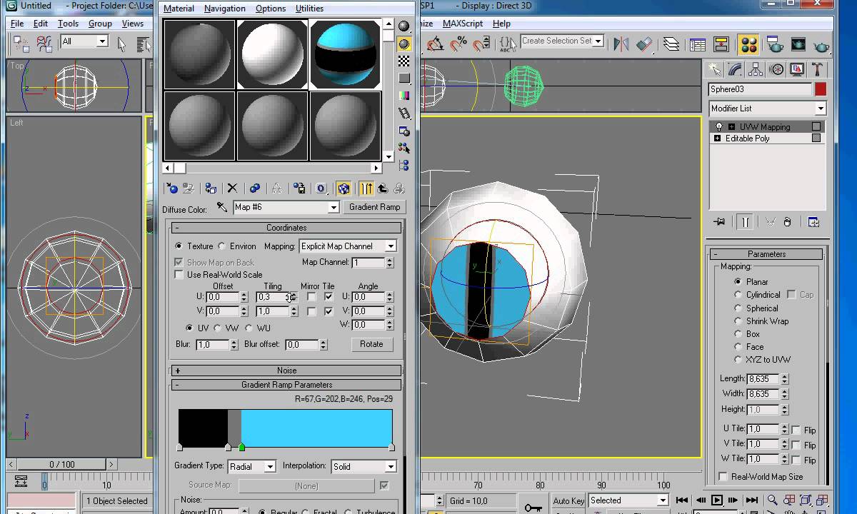The image size is (857, 514).
Task: Click Go to Parent arrow icon
Action: [383, 188]
